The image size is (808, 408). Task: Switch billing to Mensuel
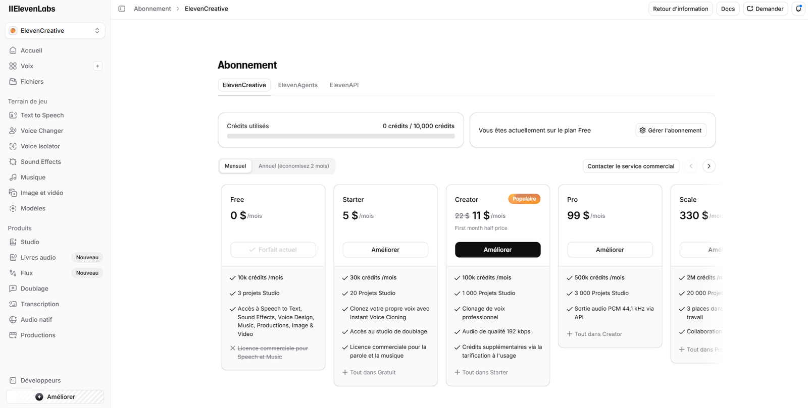[x=235, y=166]
